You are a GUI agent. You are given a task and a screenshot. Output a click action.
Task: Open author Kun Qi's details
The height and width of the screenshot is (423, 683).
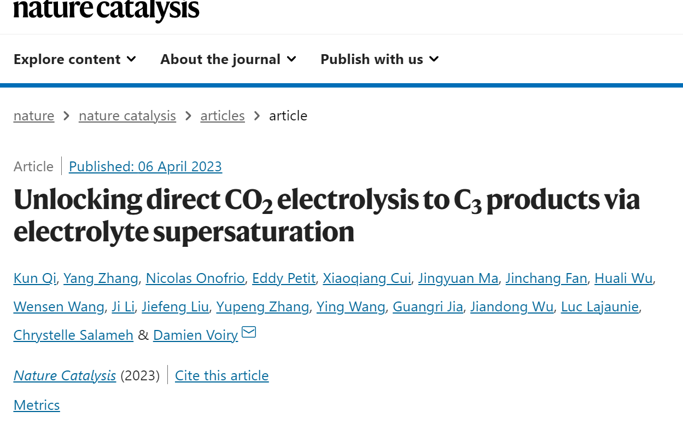pyautogui.click(x=35, y=279)
